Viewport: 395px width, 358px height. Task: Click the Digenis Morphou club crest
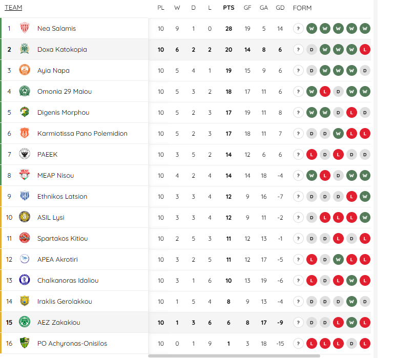(x=25, y=113)
